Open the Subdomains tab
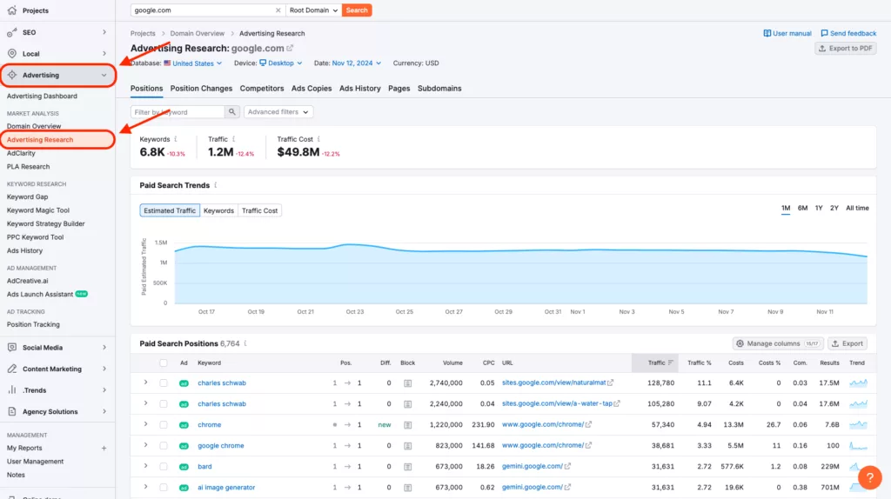 [439, 89]
